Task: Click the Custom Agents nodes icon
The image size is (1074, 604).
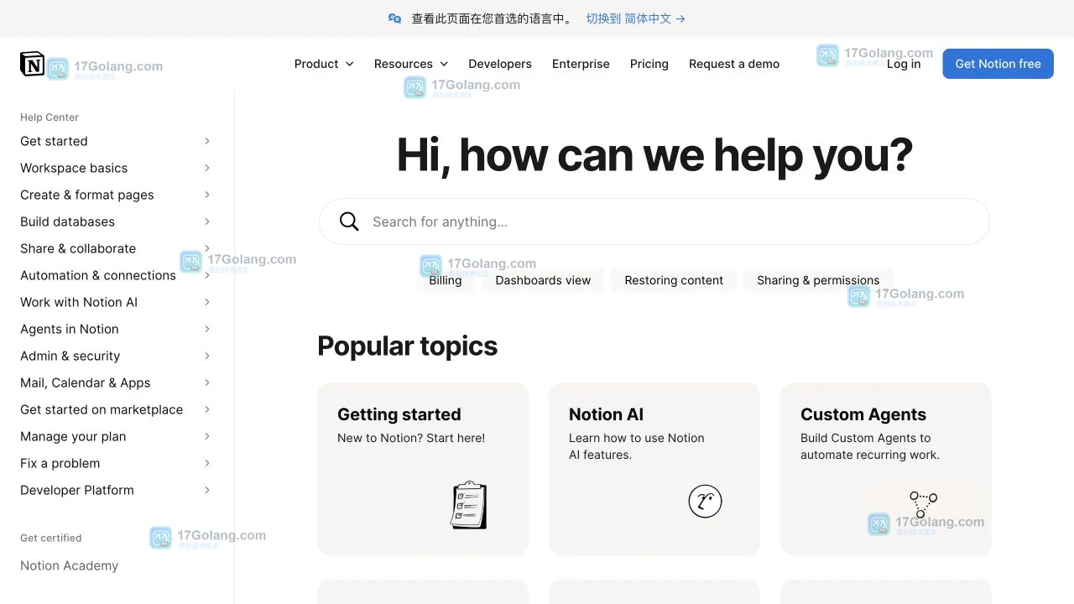Action: pyautogui.click(x=923, y=504)
